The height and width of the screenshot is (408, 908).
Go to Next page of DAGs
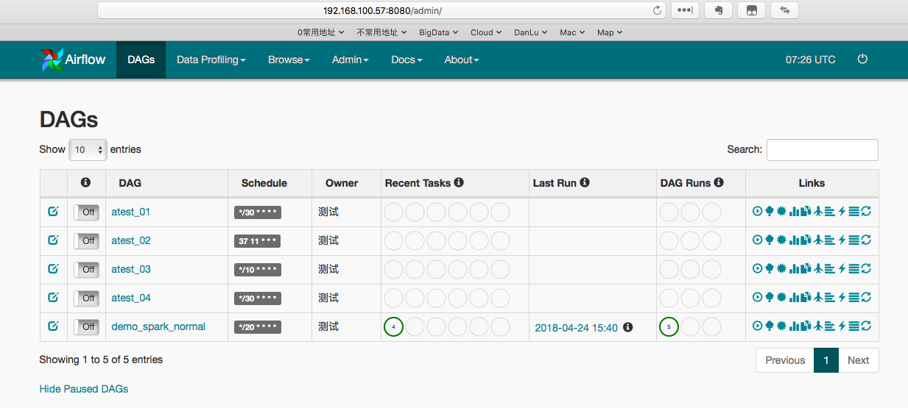click(x=858, y=360)
